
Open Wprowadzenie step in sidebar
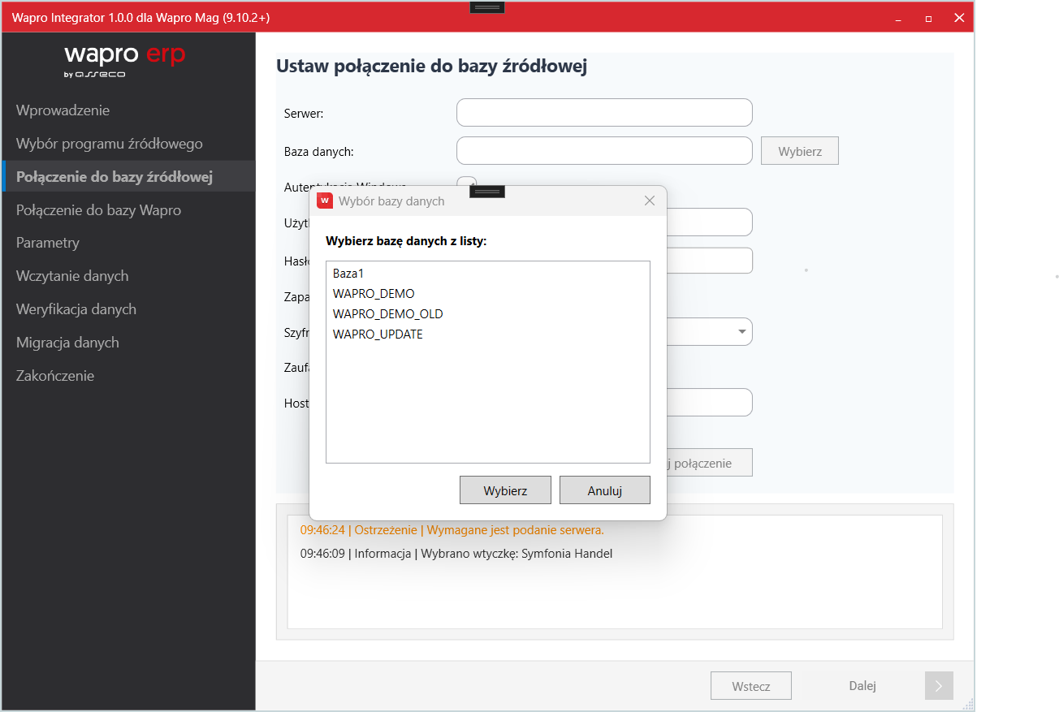(x=63, y=110)
